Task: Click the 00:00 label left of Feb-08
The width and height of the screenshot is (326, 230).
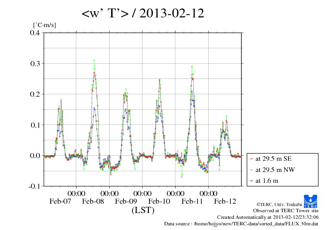Action: click(76, 193)
